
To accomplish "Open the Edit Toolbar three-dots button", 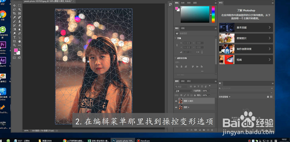I will (x=19, y=45).
